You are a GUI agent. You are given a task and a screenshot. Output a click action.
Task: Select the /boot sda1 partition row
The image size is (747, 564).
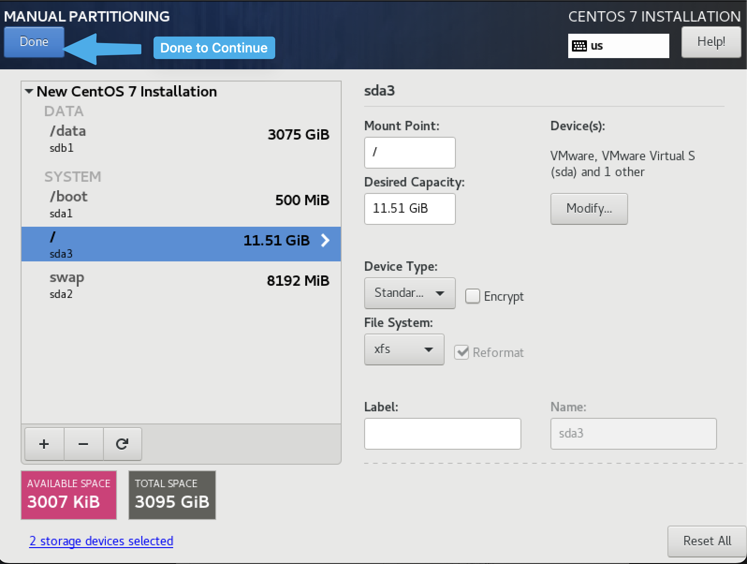tap(181, 204)
